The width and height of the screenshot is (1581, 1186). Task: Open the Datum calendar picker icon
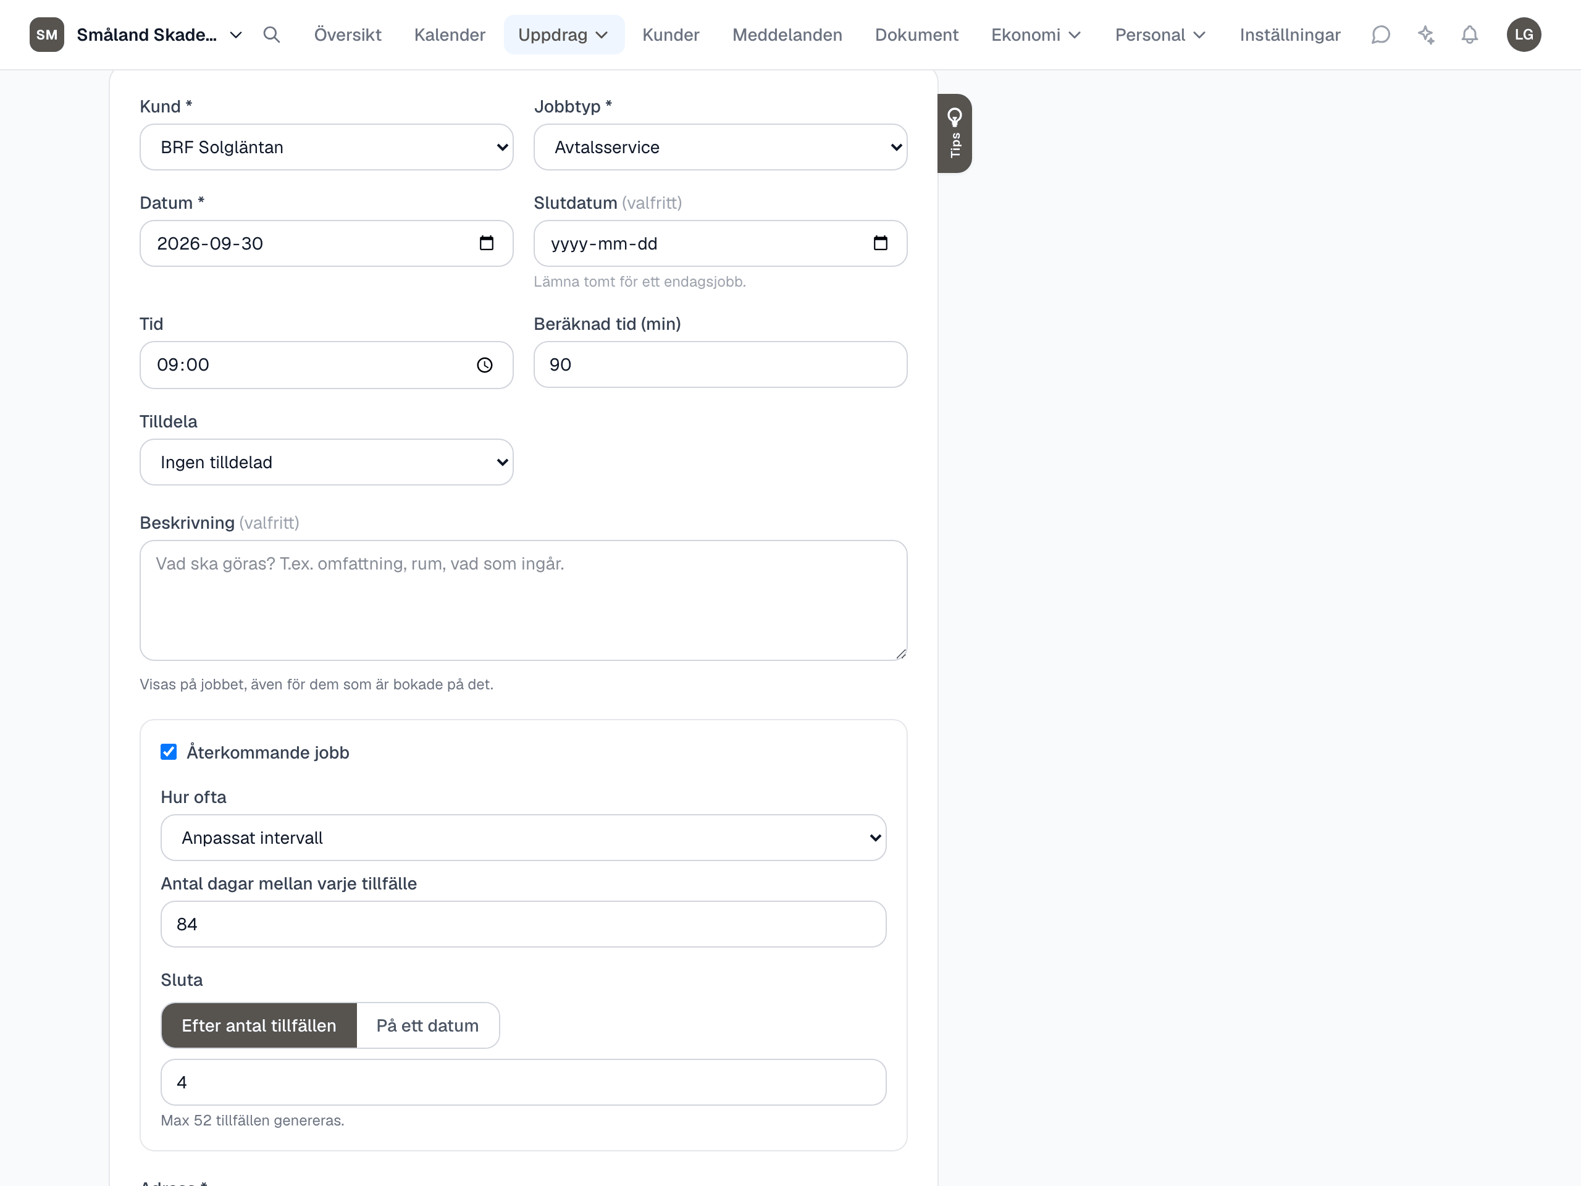tap(487, 243)
